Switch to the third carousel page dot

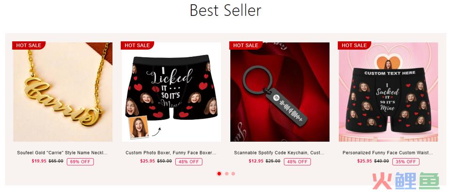click(233, 174)
